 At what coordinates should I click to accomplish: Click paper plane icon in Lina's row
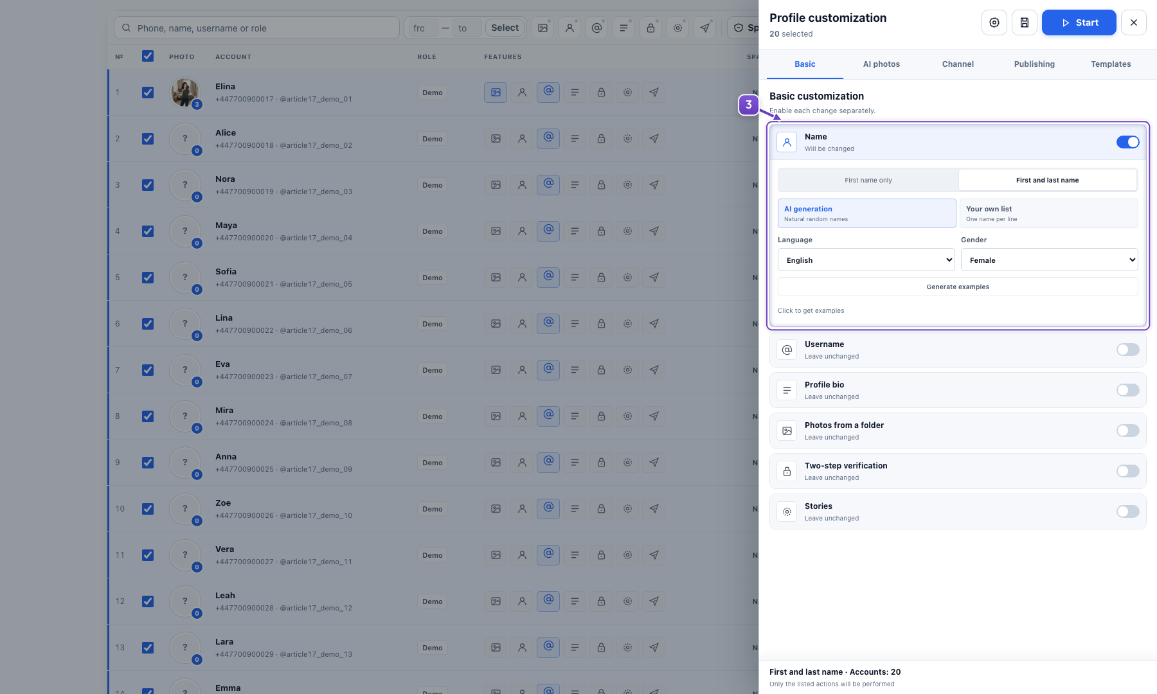[x=654, y=324]
